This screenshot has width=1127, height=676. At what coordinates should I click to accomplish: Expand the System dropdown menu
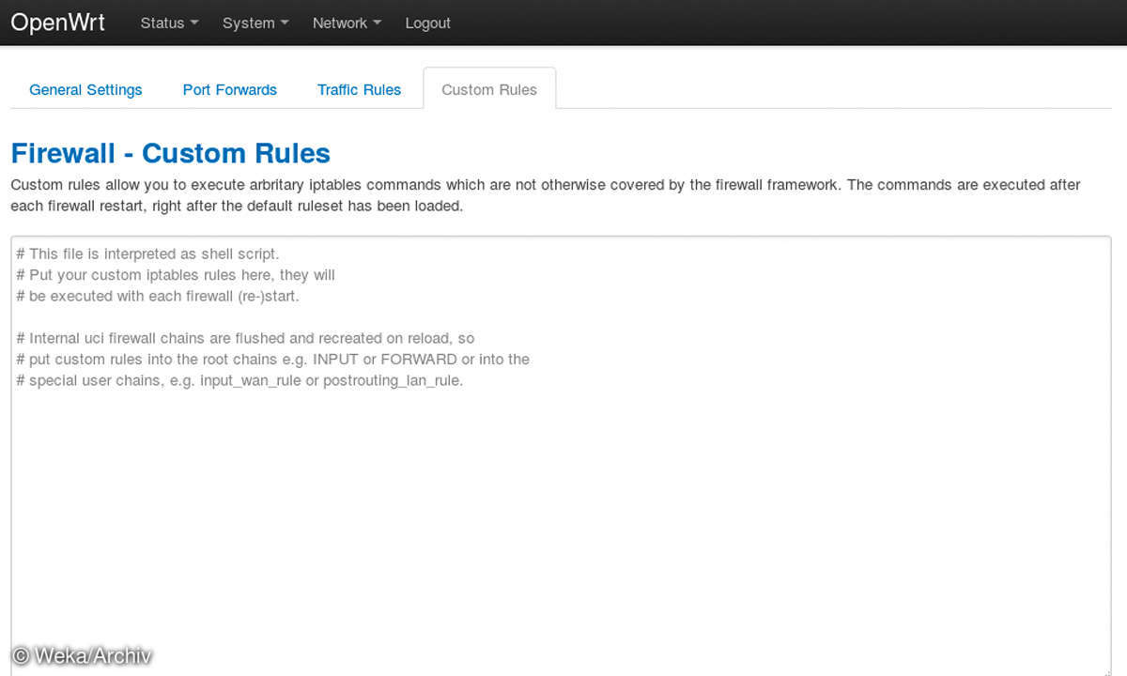[x=255, y=23]
